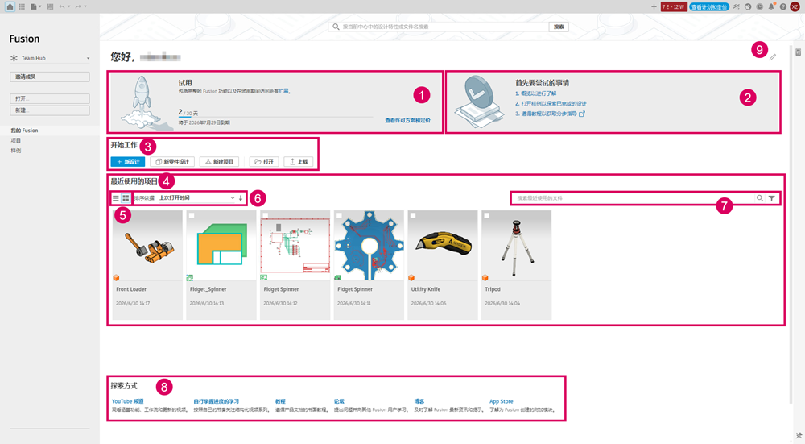This screenshot has height=444, width=805.
Task: Tick the checkbox on the blue PCB Fidget Spinner card
Action: [339, 216]
